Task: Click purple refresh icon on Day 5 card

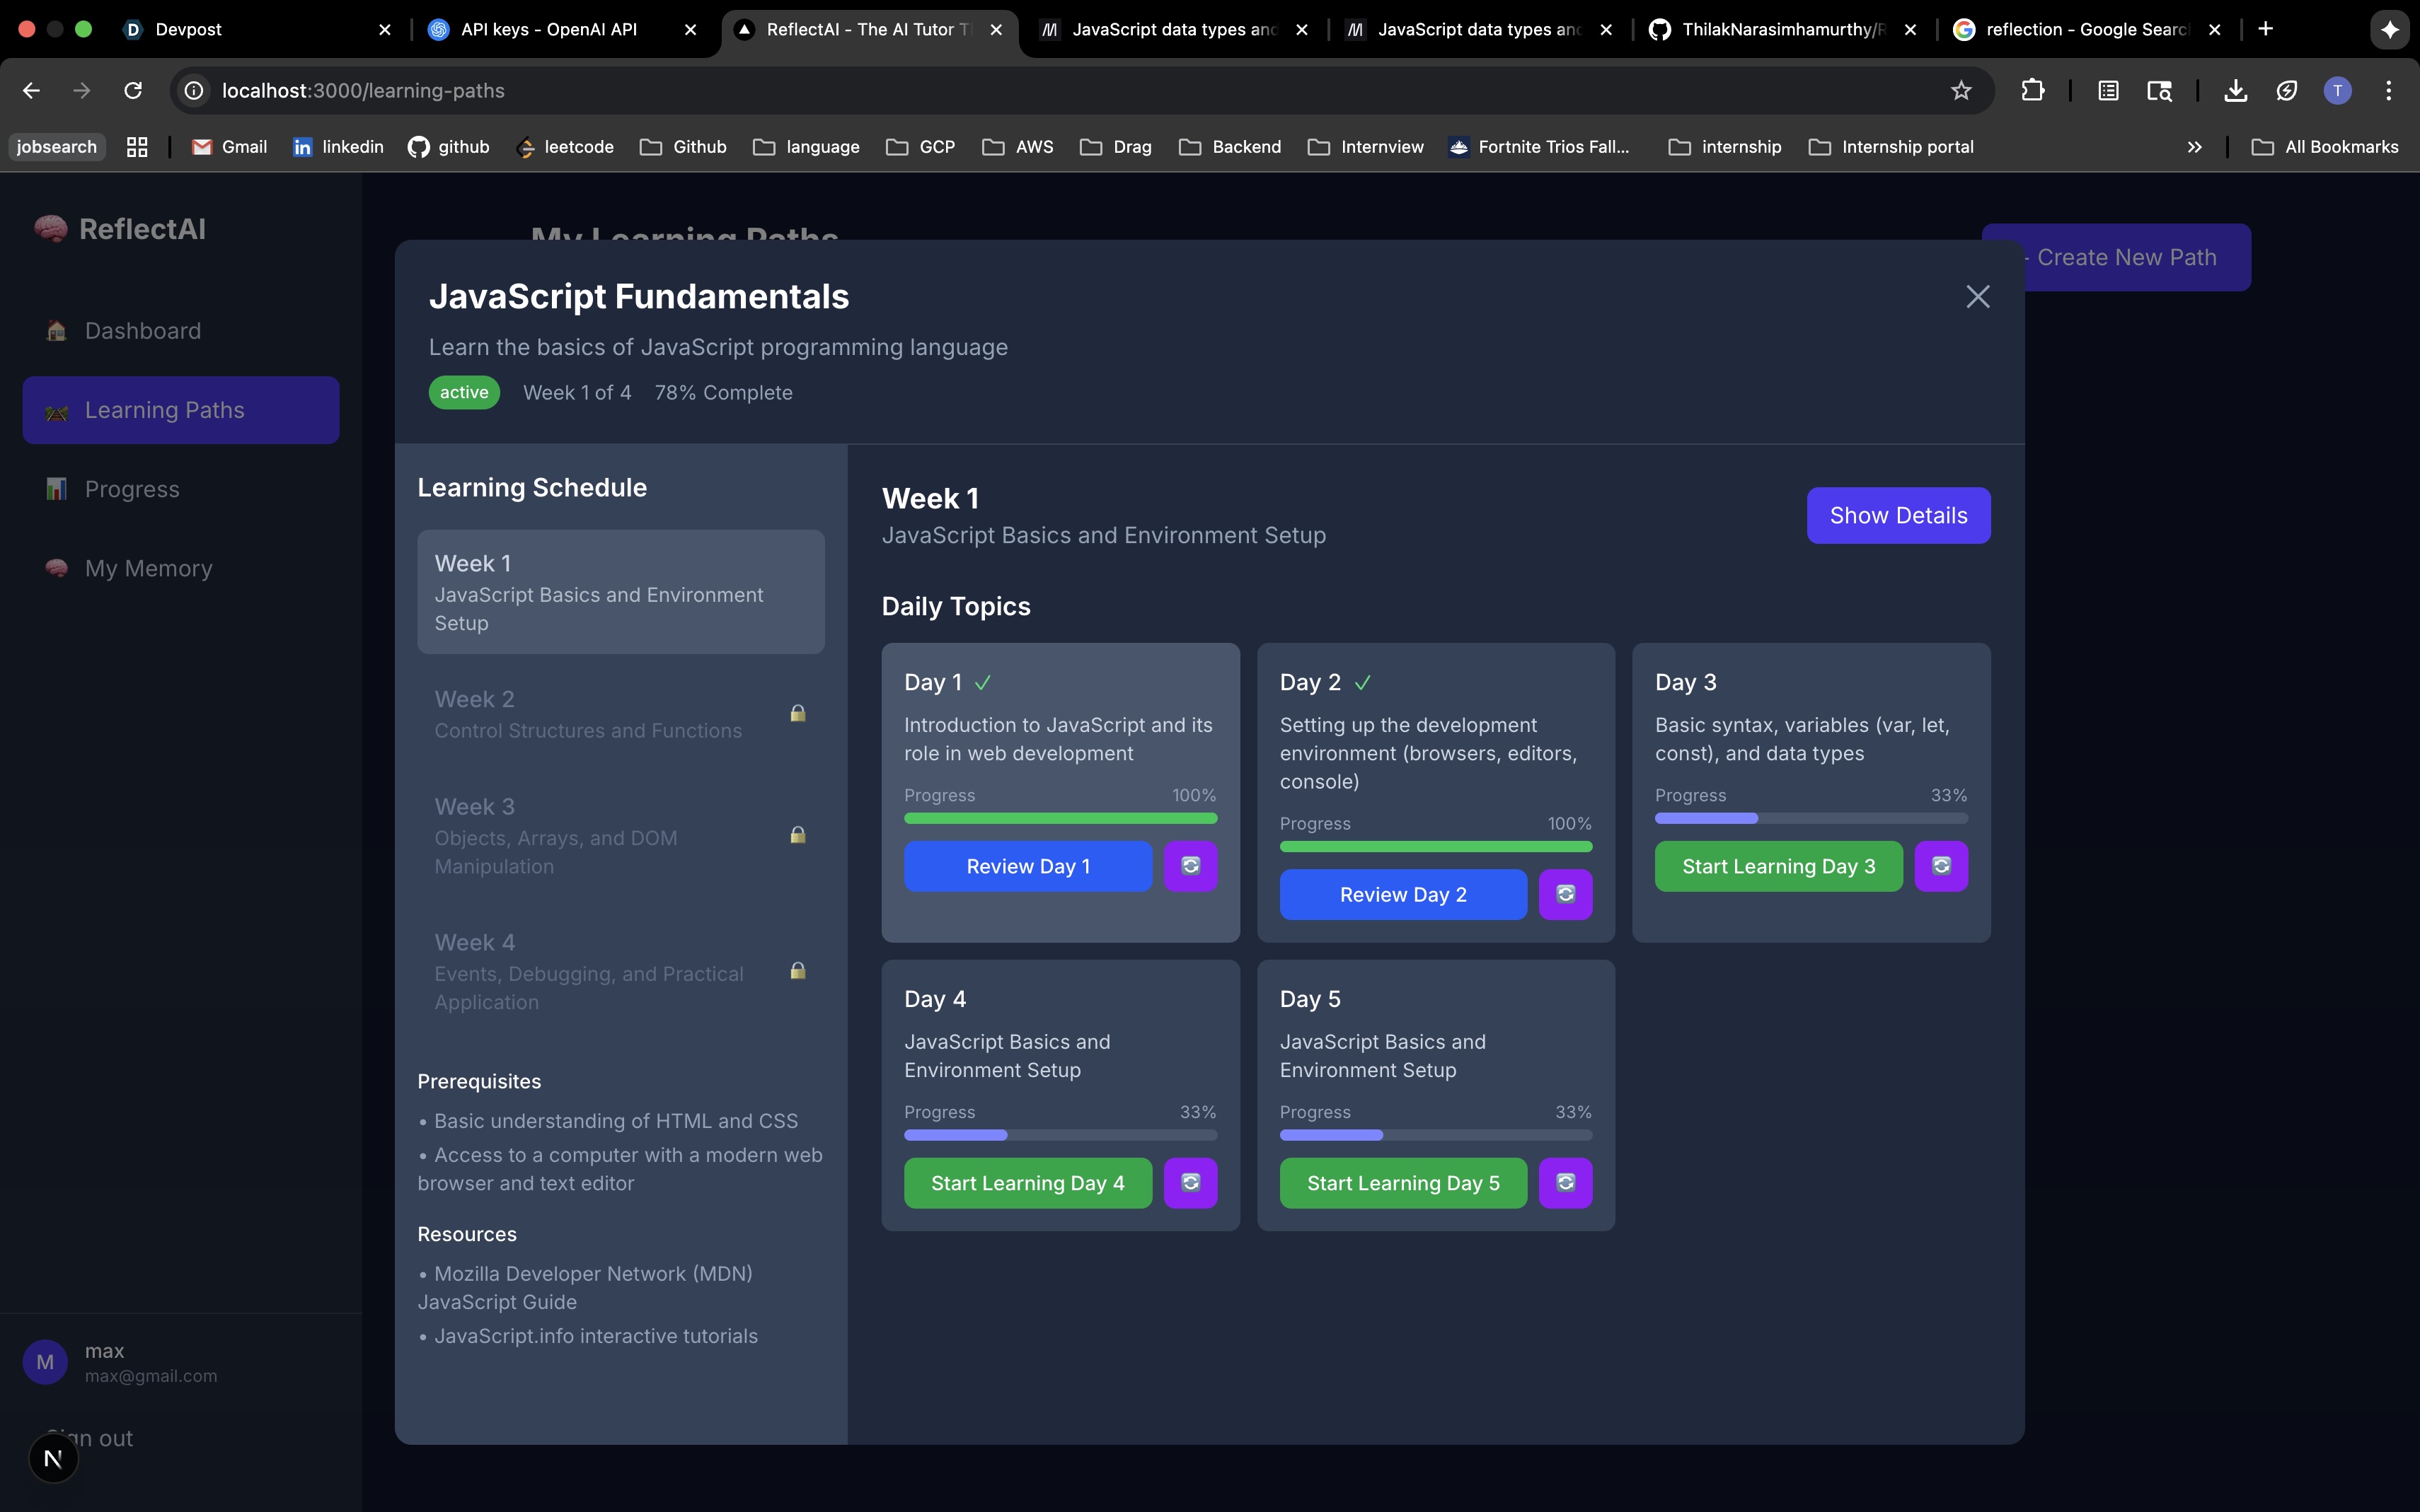Action: 1565,1183
